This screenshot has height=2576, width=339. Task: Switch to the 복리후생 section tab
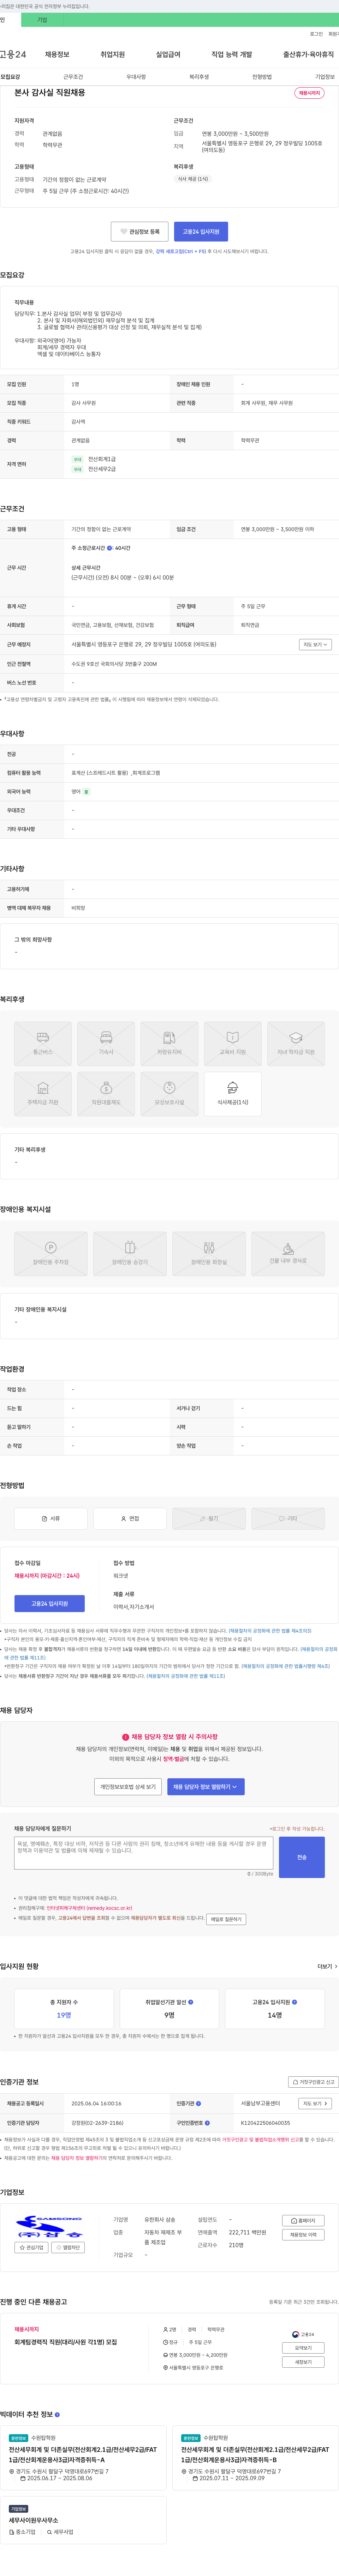tap(199, 77)
